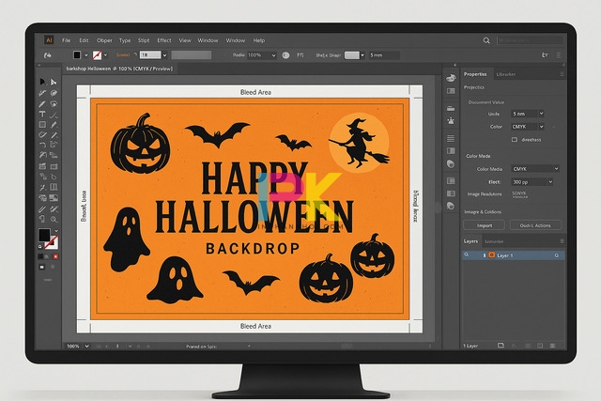The image size is (601, 401).
Task: Expand the zoom level 100% dropdown
Action: (x=76, y=346)
